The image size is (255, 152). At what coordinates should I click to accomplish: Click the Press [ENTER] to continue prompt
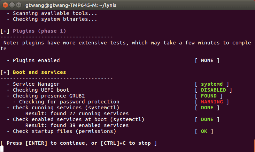coord(78,143)
